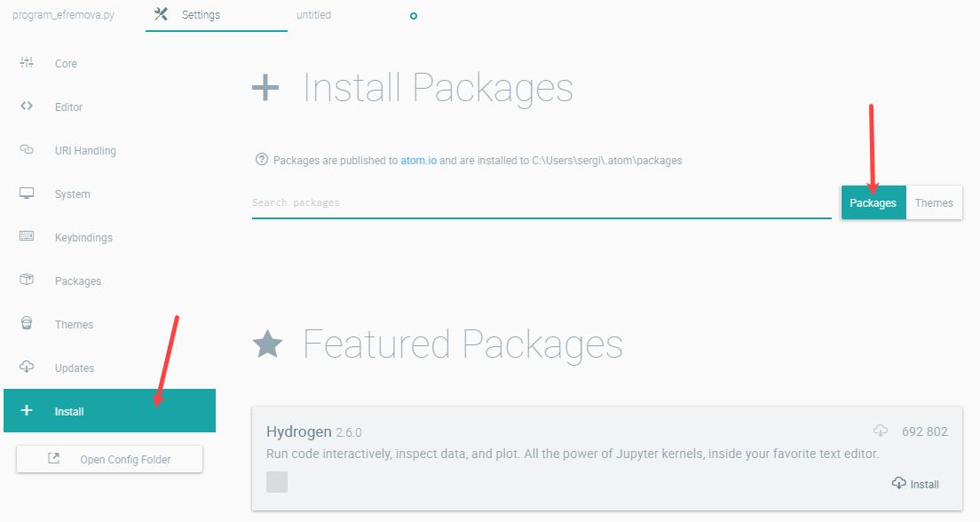Click the Open Config Folder button

point(109,459)
